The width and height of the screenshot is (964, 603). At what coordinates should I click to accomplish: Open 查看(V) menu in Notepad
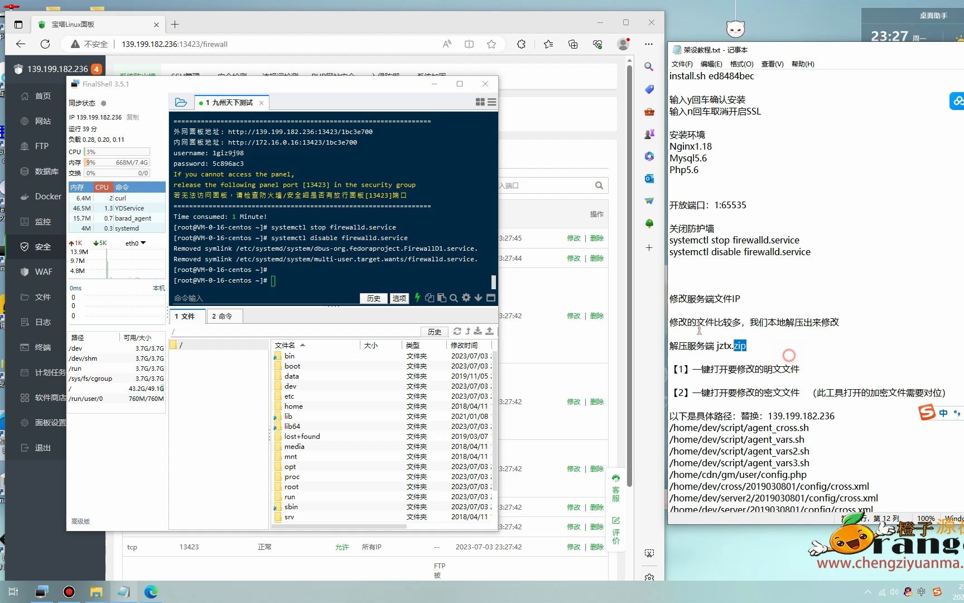[772, 64]
